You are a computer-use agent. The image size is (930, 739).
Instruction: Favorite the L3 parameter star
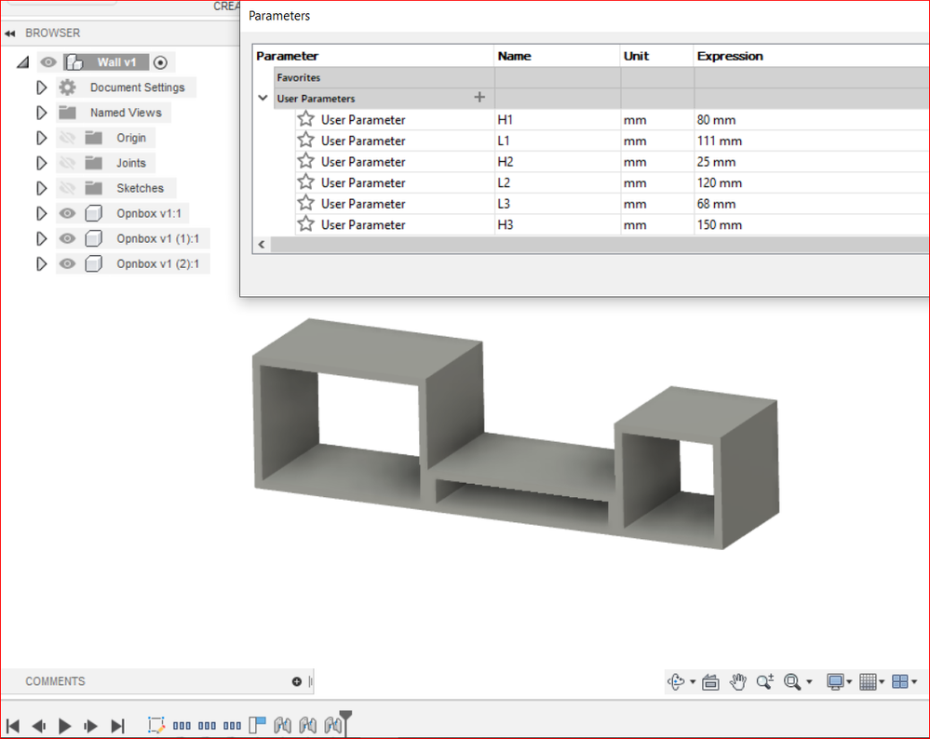(x=306, y=203)
